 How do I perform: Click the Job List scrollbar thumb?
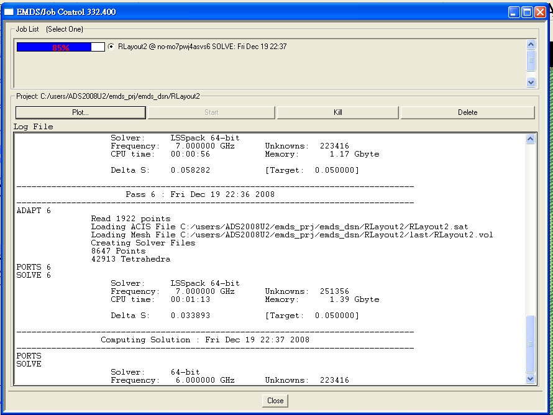coord(531,61)
